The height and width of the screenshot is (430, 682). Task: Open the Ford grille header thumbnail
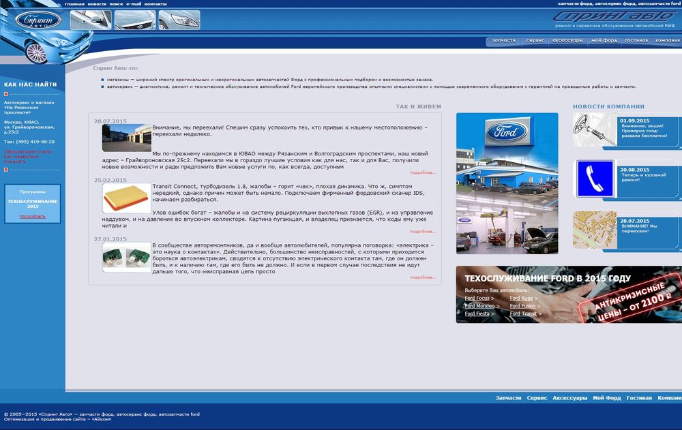click(135, 20)
